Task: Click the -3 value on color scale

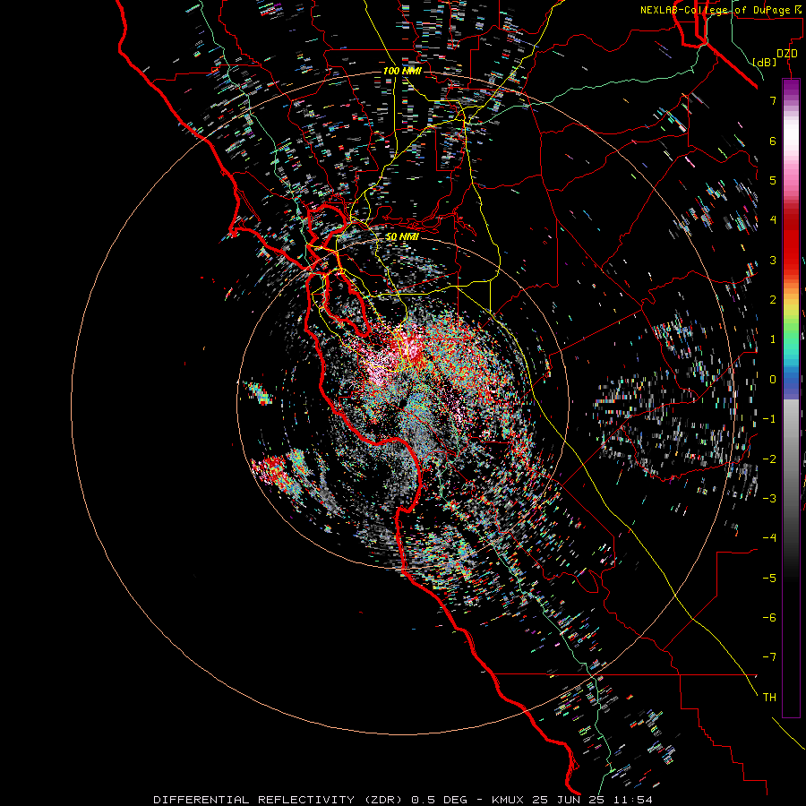Action: coord(769,499)
